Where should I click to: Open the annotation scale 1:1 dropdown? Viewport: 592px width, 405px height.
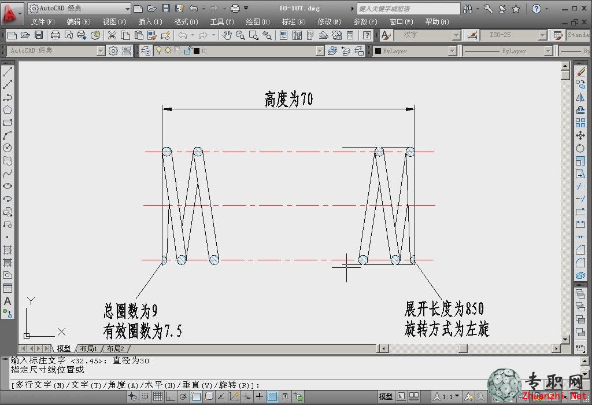[446, 396]
